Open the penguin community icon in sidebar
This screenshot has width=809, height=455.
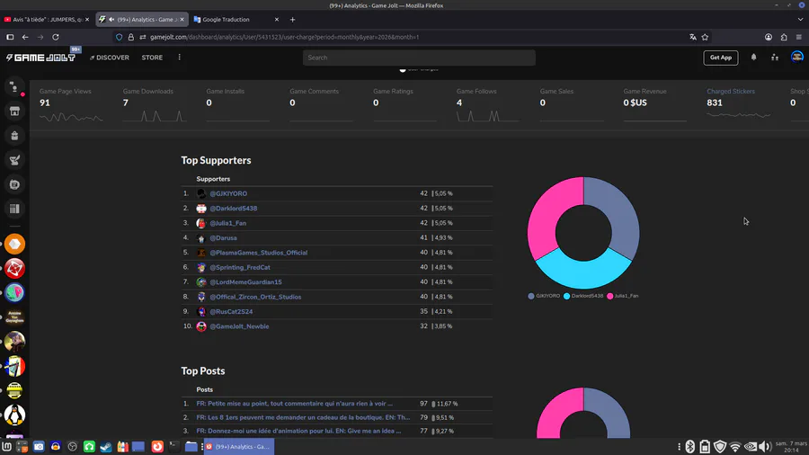pos(14,415)
